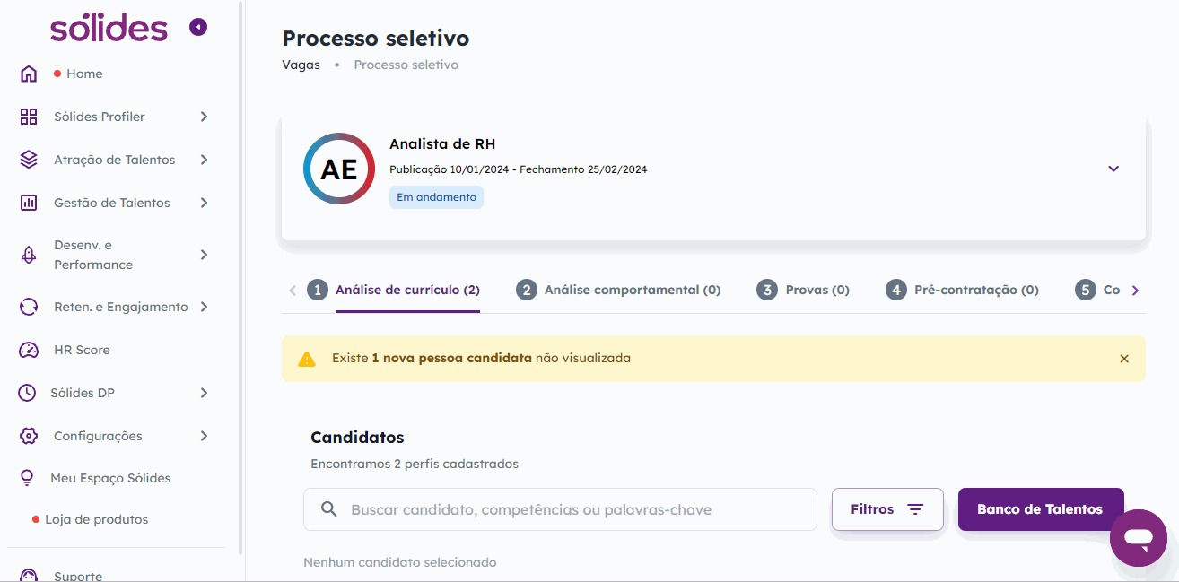Viewport: 1179px width, 582px height.
Task: Expand the Configurações submenu chevron
Action: click(x=204, y=436)
